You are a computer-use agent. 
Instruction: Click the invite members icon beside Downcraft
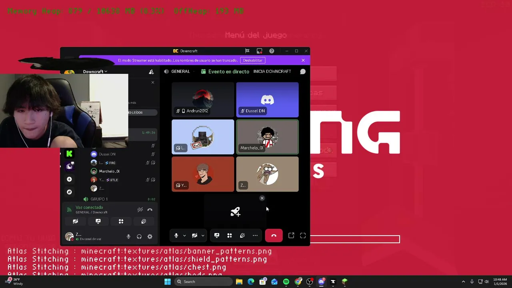(x=151, y=72)
